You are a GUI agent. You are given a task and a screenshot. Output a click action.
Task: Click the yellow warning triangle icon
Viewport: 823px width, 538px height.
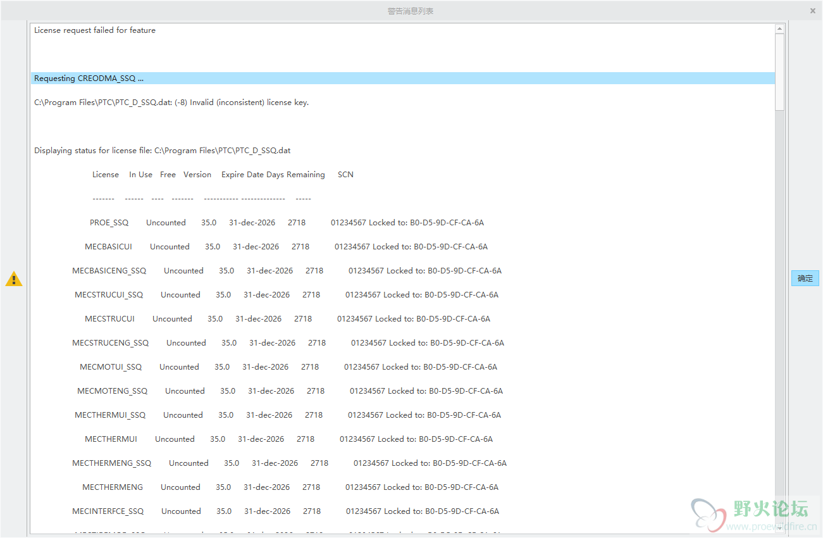point(14,278)
